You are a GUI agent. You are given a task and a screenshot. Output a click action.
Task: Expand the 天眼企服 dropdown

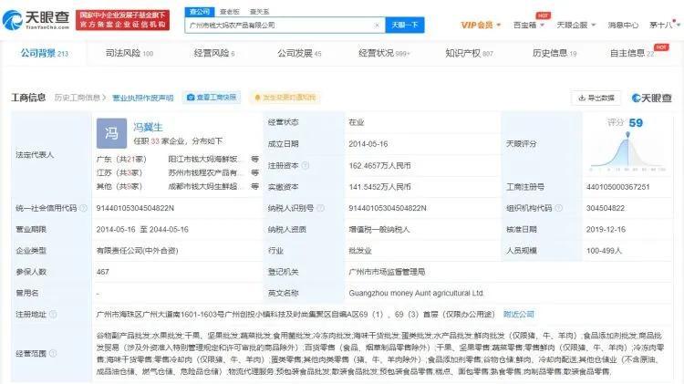pos(576,26)
